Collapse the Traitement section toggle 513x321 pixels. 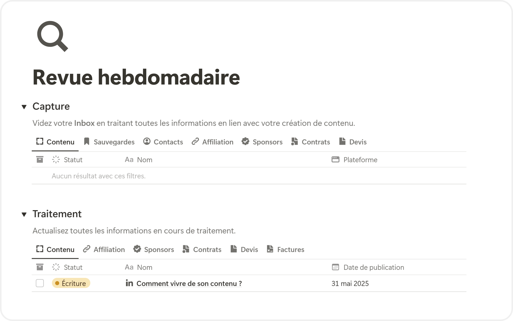(24, 214)
